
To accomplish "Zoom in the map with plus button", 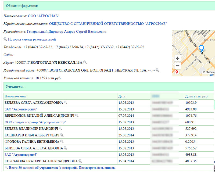I will (178, 58).
